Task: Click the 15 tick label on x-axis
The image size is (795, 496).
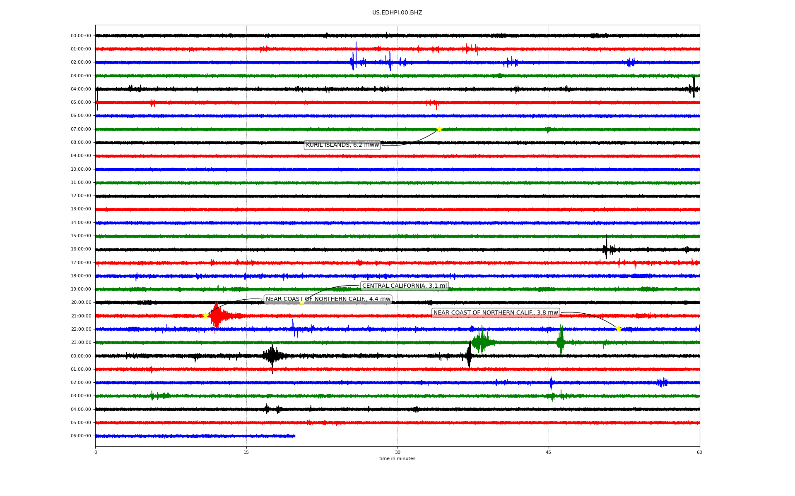Action: 246,453
